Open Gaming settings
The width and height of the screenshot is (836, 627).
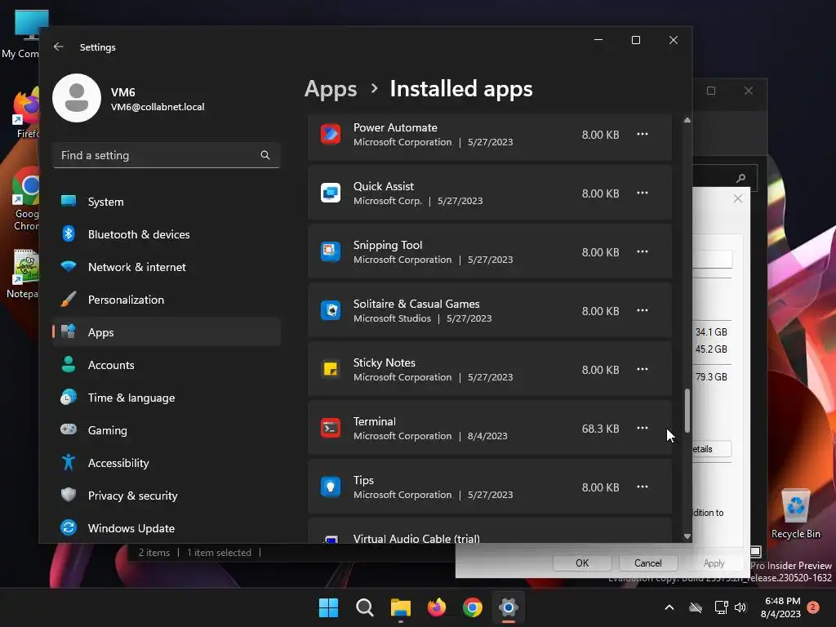pos(167,430)
